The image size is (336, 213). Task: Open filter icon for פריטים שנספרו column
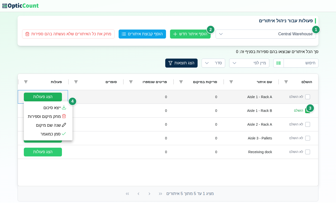[131, 82]
